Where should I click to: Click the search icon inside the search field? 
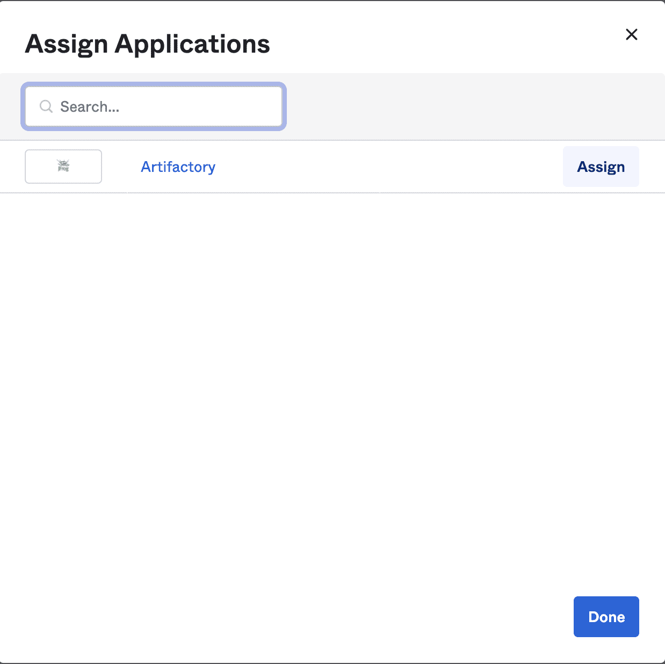pos(46,106)
